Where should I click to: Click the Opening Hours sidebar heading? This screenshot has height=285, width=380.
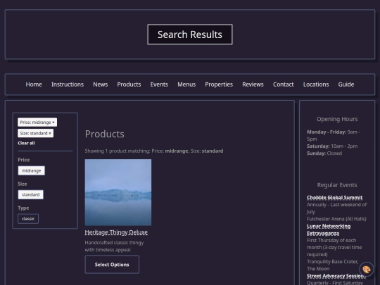tap(337, 119)
